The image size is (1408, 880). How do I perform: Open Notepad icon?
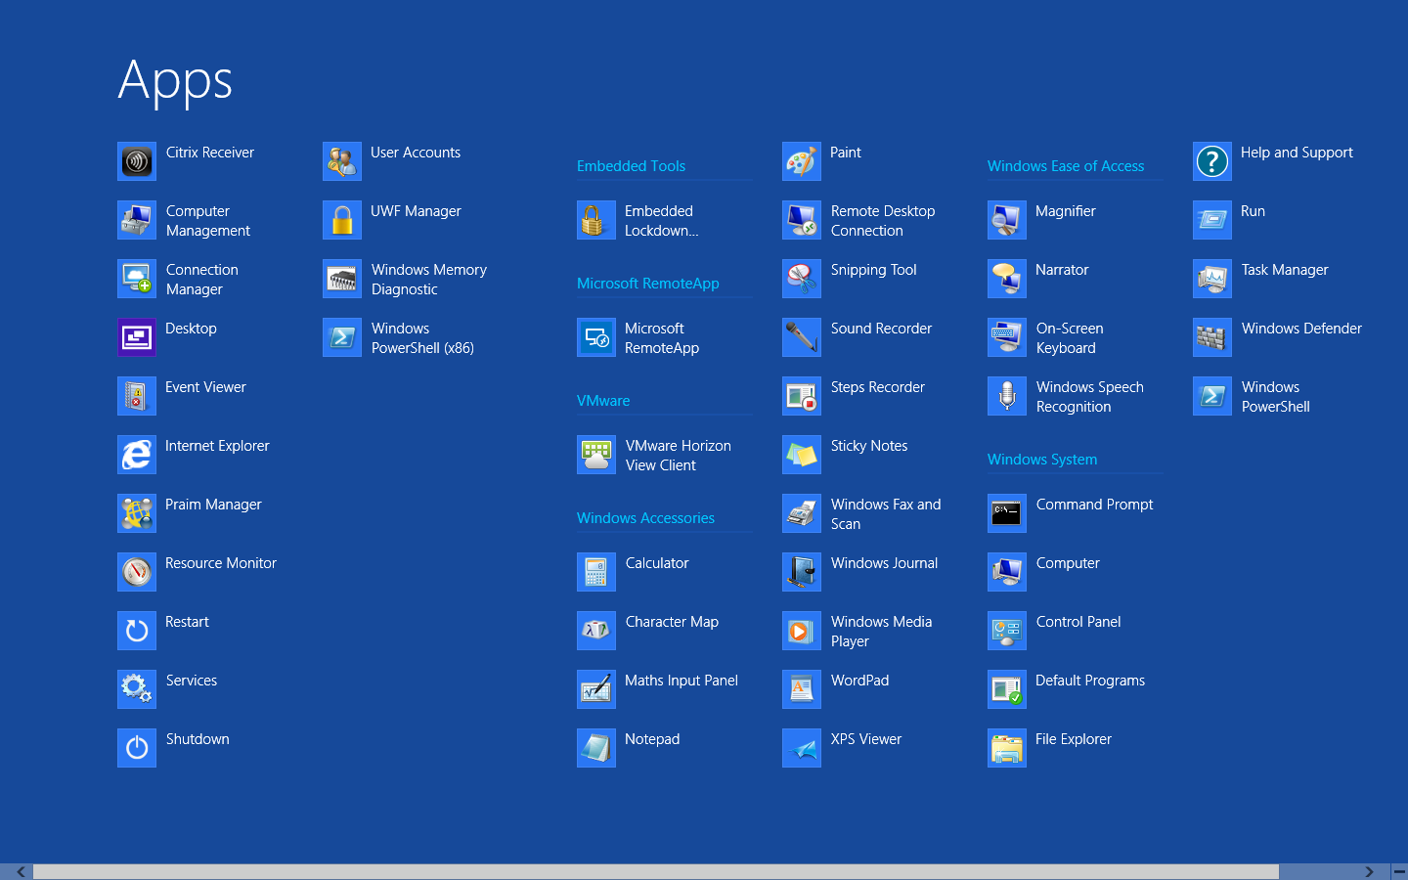(x=596, y=748)
